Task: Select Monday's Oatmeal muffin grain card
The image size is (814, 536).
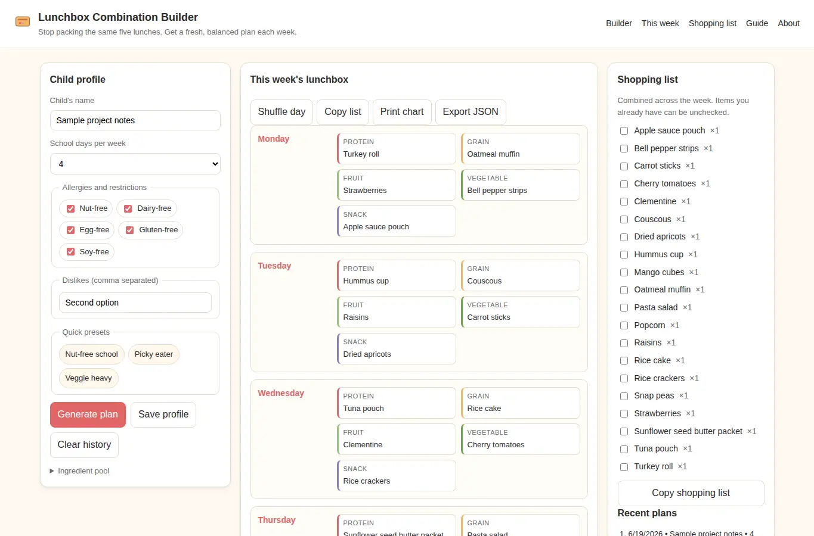Action: 521,148
